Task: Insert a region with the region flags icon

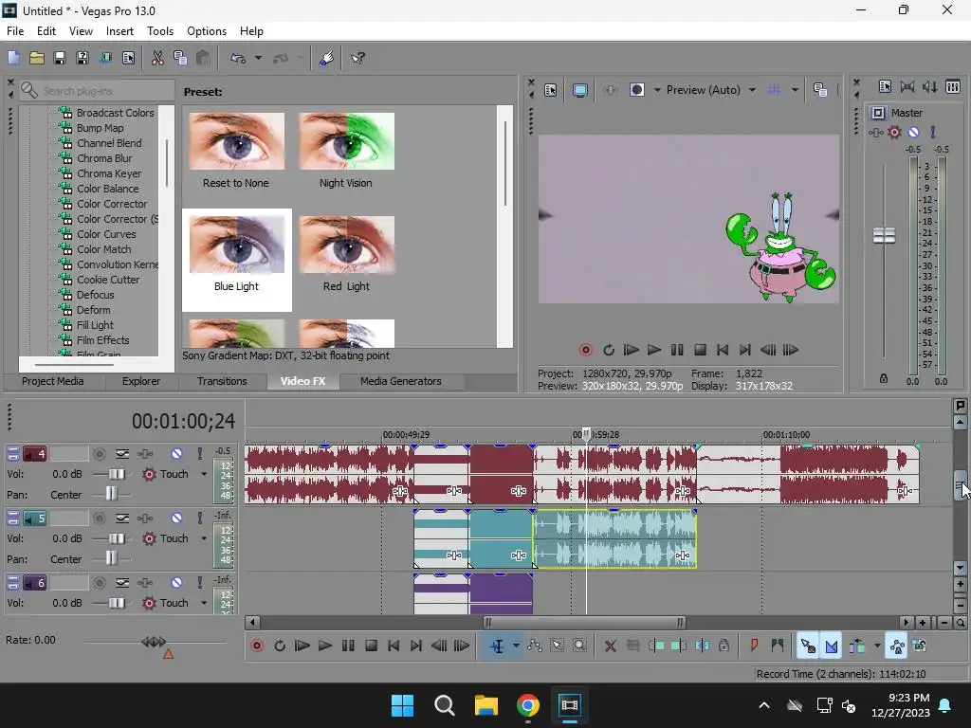Action: 778,646
